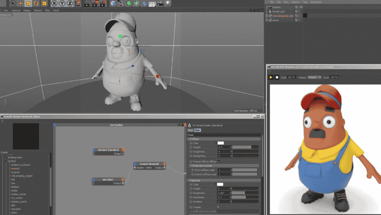This screenshot has width=381, height=215.
Task: Collapse the Extended controls section
Action: (192, 166)
